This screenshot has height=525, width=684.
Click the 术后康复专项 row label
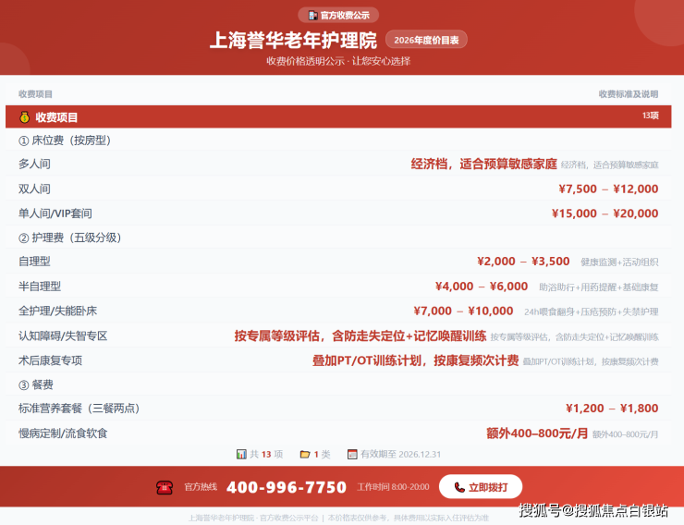pos(50,360)
